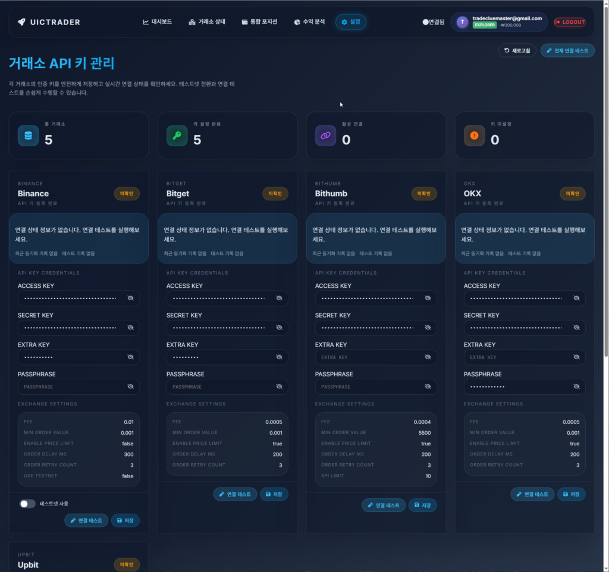Reveal the OKX passphrase using eye icon

[576, 386]
